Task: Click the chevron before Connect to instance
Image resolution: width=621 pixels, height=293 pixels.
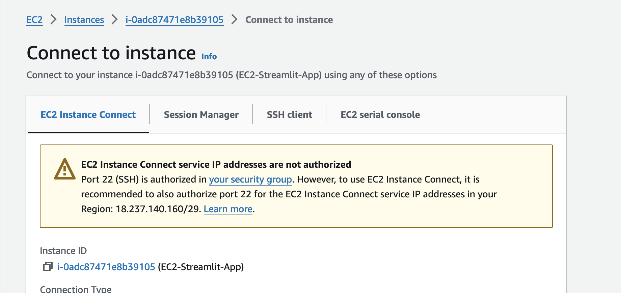Action: [235, 20]
